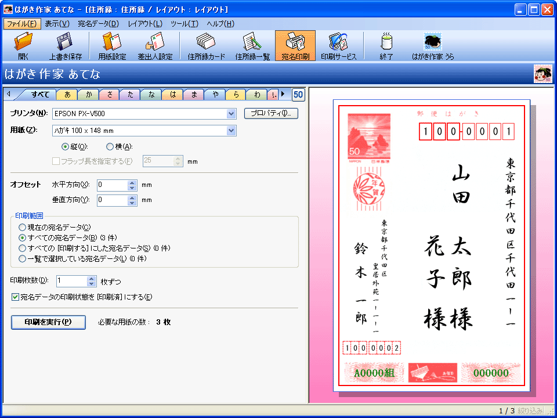Click the 印刷を実行 button
The width and height of the screenshot is (557, 418).
48,322
